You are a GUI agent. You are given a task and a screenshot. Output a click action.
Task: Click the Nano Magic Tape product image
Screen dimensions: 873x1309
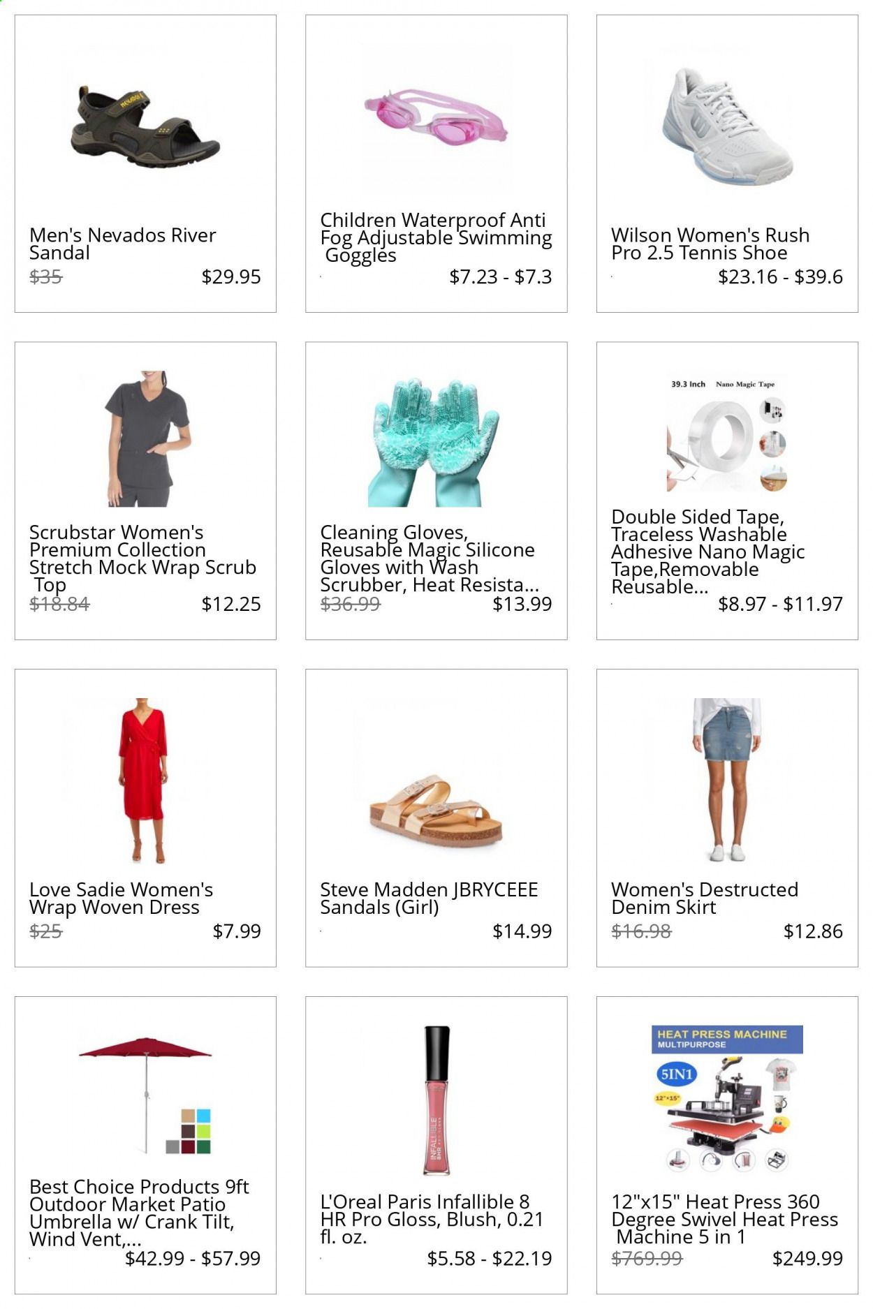(x=727, y=435)
